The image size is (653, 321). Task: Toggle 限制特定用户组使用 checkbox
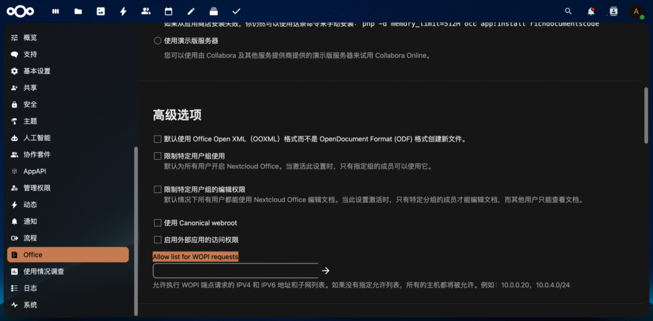click(x=158, y=156)
